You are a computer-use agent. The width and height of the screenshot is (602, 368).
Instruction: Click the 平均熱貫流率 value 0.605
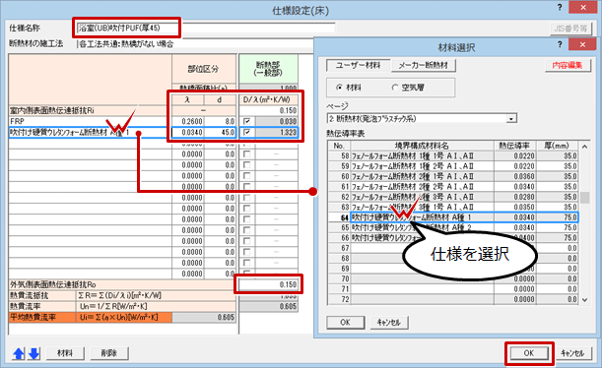point(204,317)
